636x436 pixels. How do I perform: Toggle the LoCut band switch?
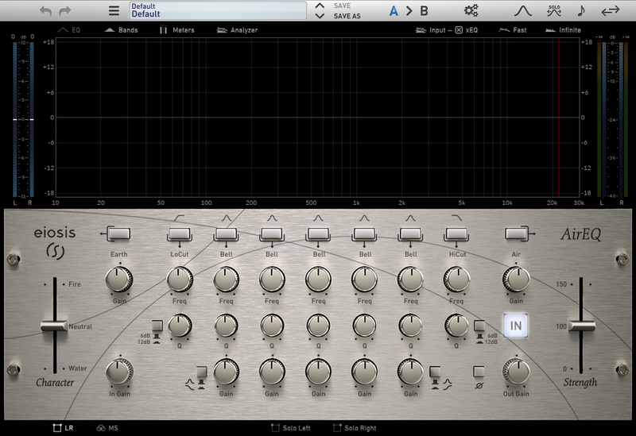tap(180, 233)
